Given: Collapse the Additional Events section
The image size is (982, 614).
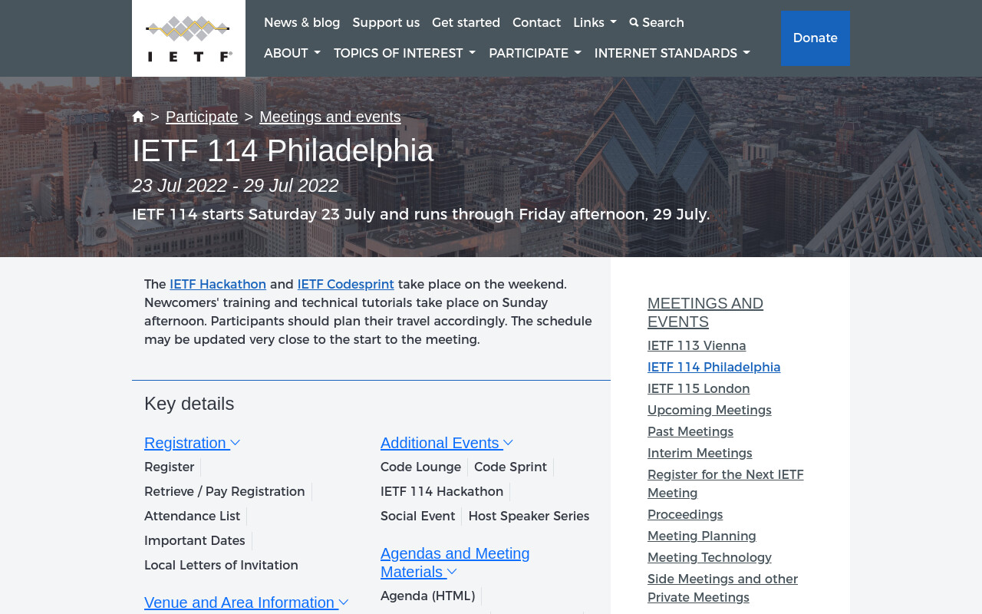Looking at the screenshot, I should (x=447, y=443).
